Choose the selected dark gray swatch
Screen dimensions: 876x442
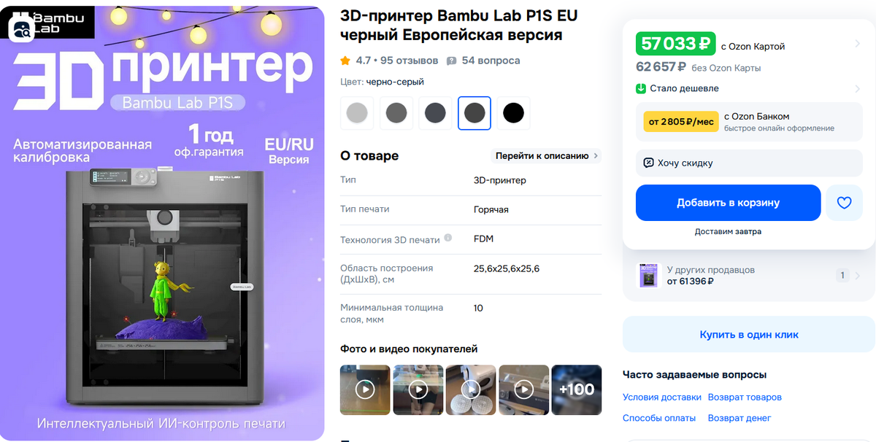click(x=474, y=113)
